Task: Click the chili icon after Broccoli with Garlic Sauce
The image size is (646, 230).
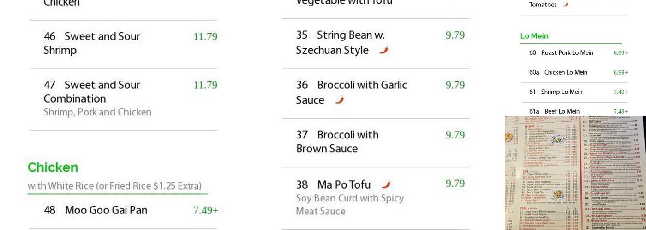Action: click(340, 100)
